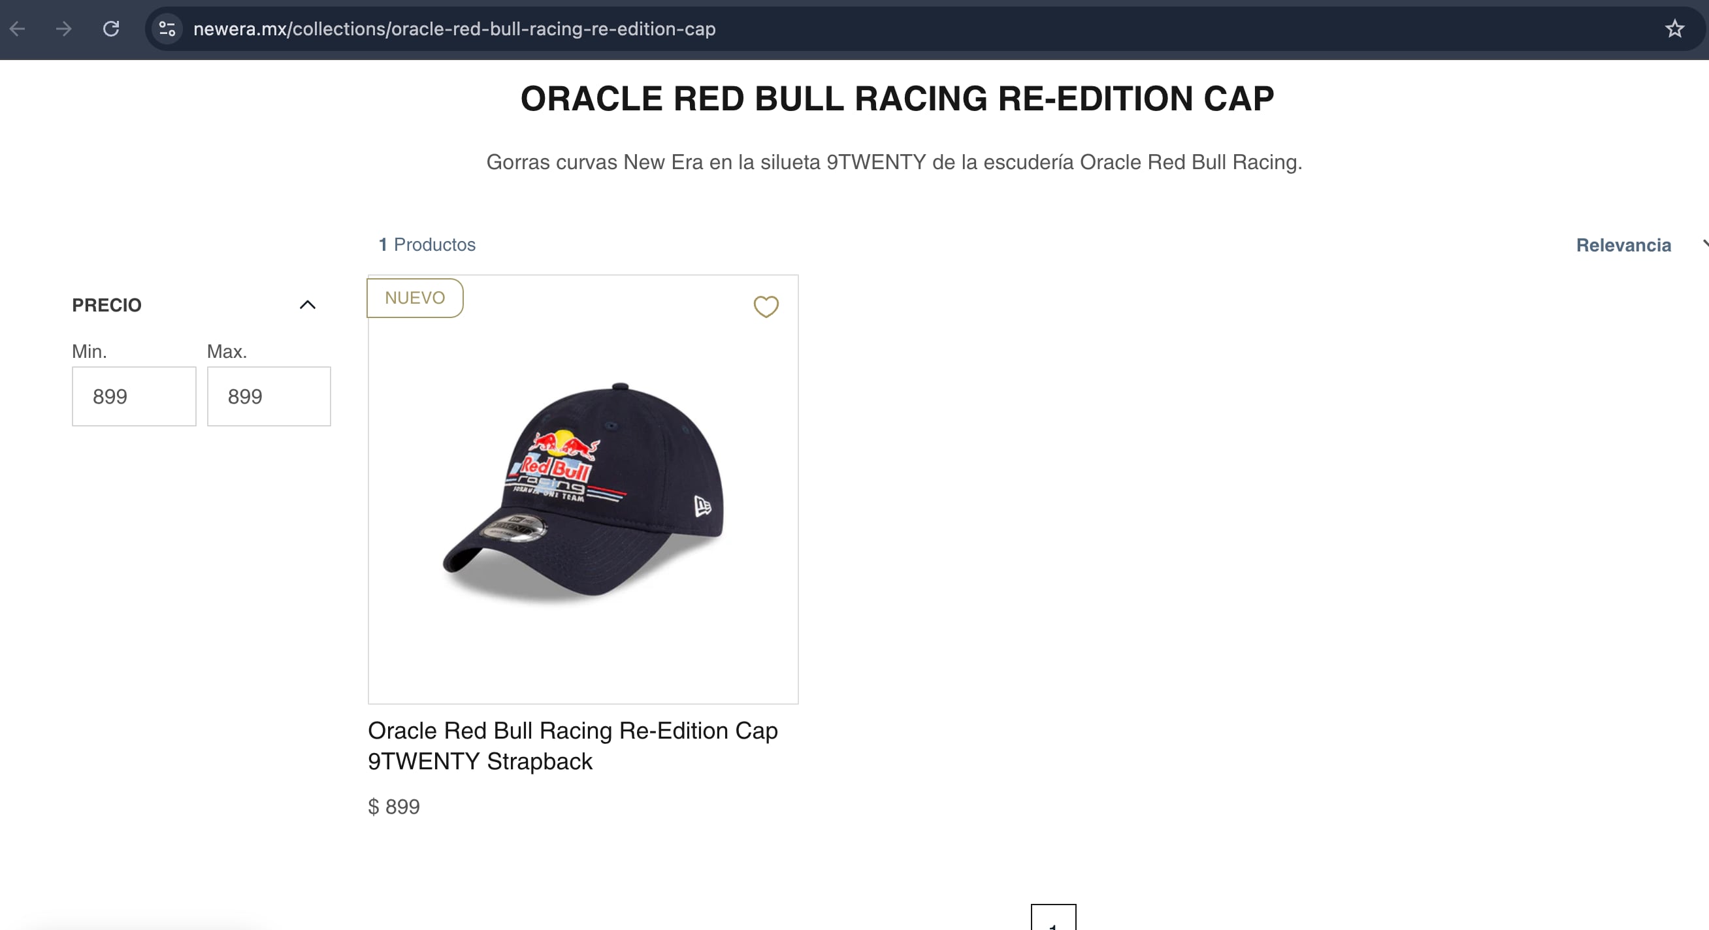1709x930 pixels.
Task: Reload the New Era page
Action: coord(111,29)
